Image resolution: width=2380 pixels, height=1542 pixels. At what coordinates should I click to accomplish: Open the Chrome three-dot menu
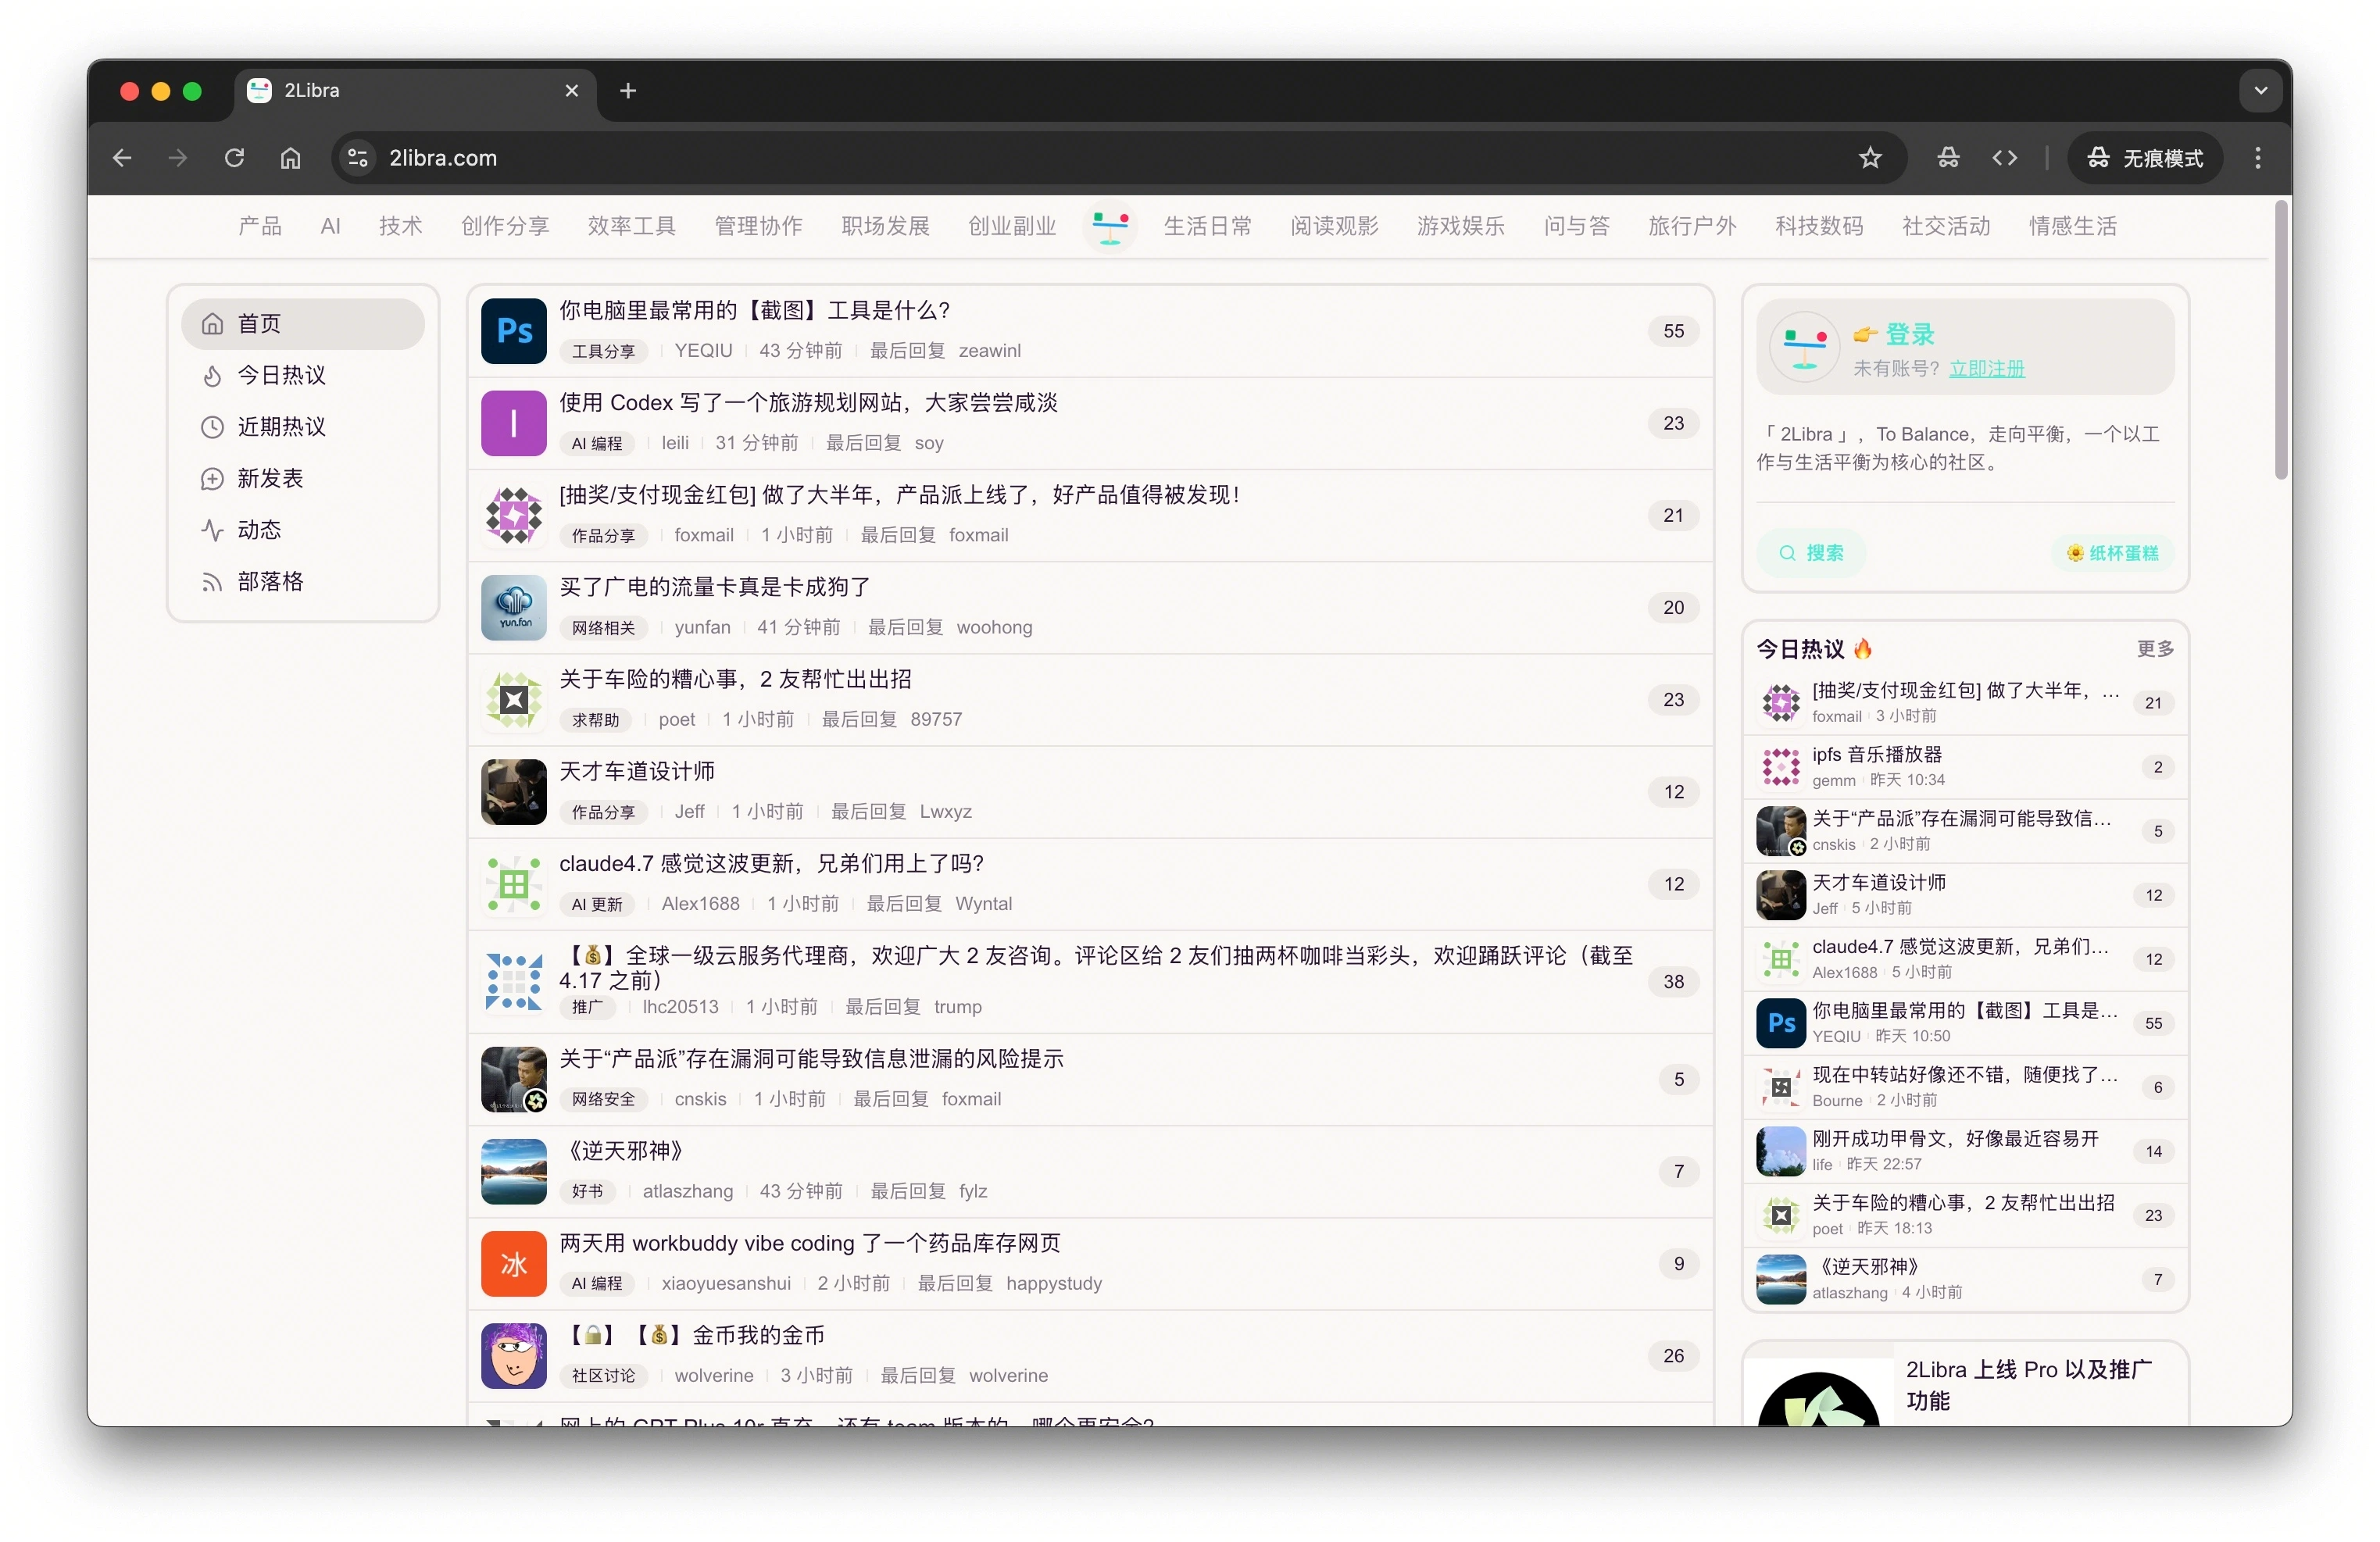coord(2257,158)
